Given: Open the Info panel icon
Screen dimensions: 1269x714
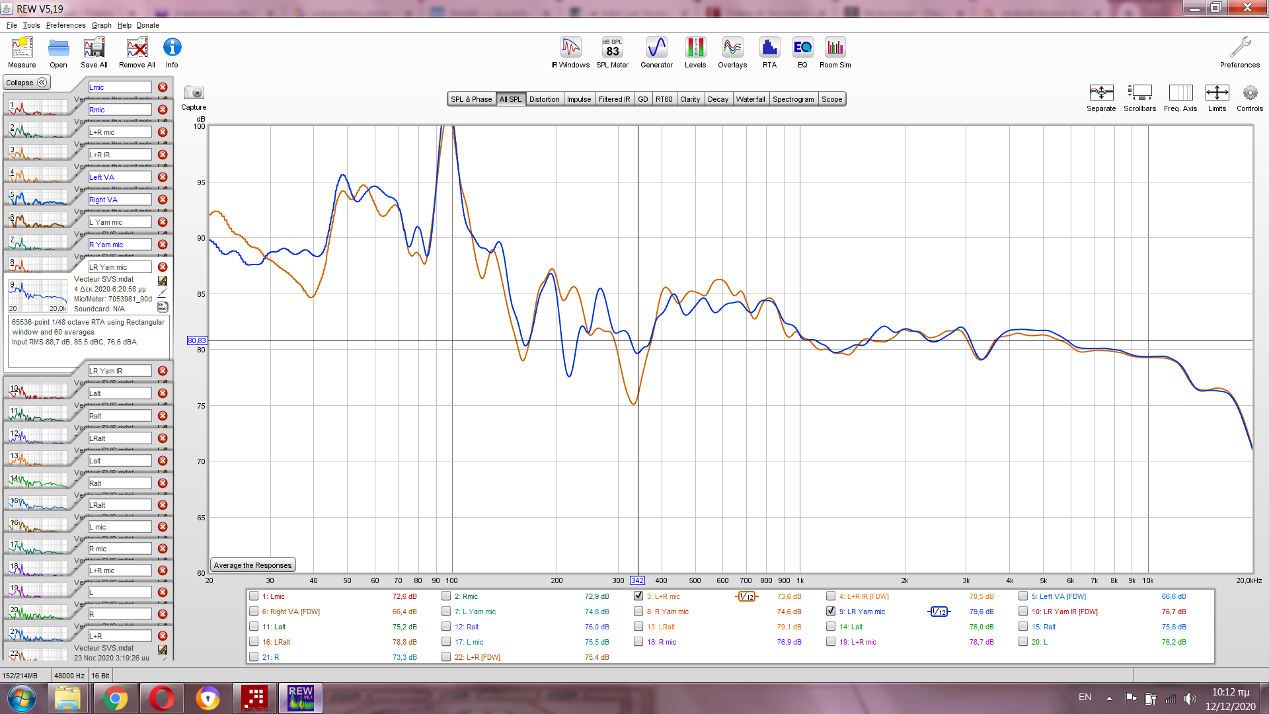Looking at the screenshot, I should [x=172, y=52].
